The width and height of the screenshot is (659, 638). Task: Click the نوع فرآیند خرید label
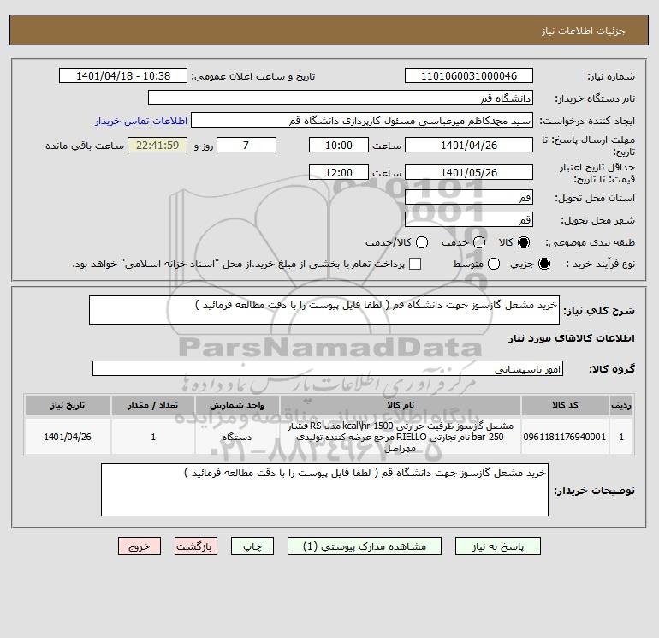click(x=600, y=264)
